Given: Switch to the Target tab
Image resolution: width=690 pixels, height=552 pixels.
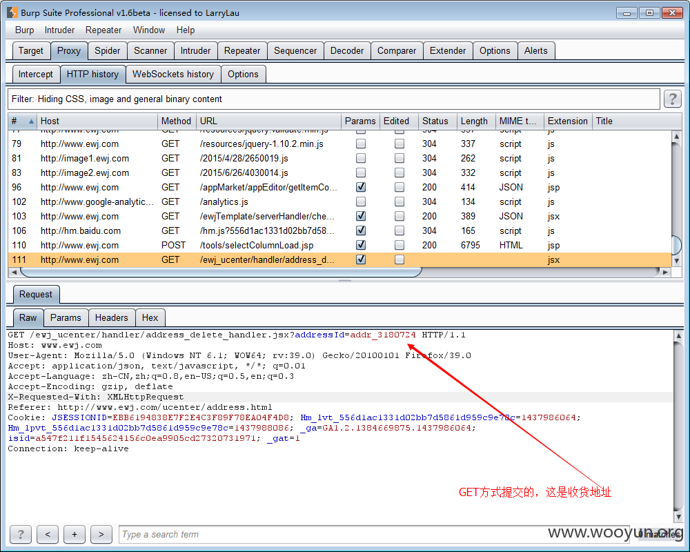Looking at the screenshot, I should tap(31, 50).
